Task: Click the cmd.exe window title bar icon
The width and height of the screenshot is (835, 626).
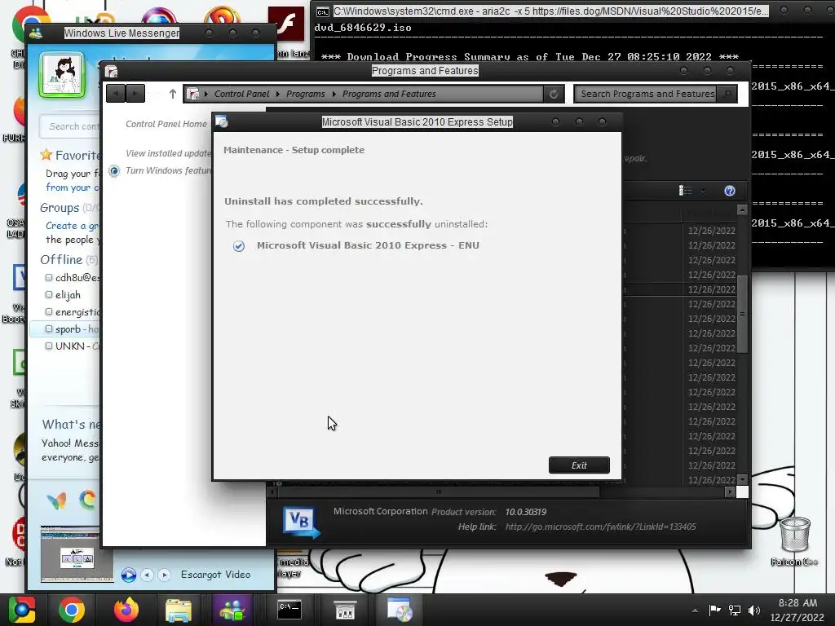Action: 322,11
